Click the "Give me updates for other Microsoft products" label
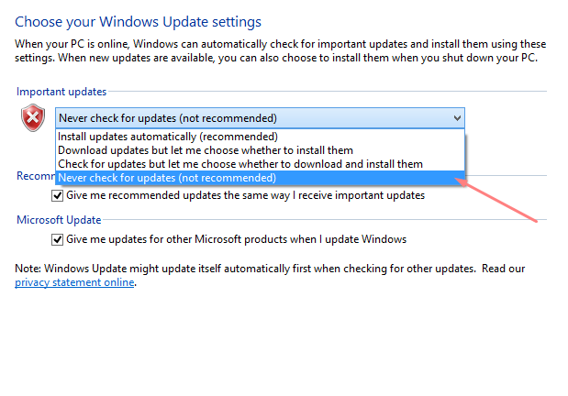Viewport: 568px width, 396px height. coord(236,239)
